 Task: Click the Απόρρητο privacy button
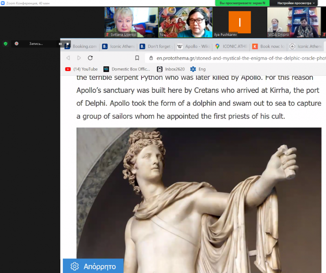point(93,266)
